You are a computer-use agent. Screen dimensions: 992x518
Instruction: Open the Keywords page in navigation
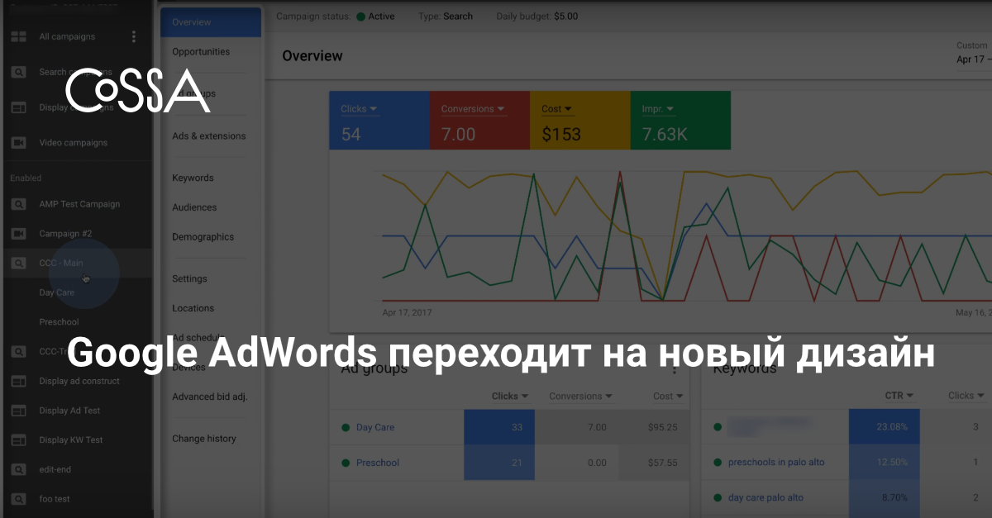[x=193, y=178]
